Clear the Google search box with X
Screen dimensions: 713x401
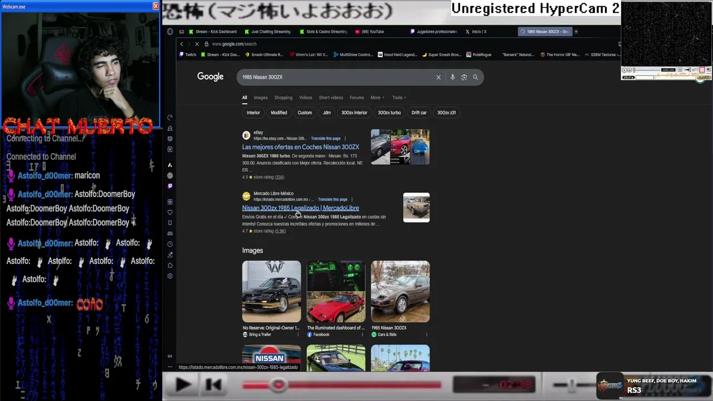438,77
